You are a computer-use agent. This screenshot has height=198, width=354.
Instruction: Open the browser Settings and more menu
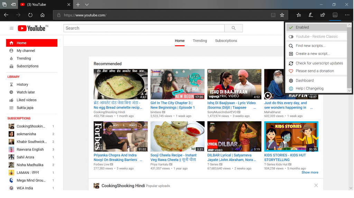coord(347,15)
